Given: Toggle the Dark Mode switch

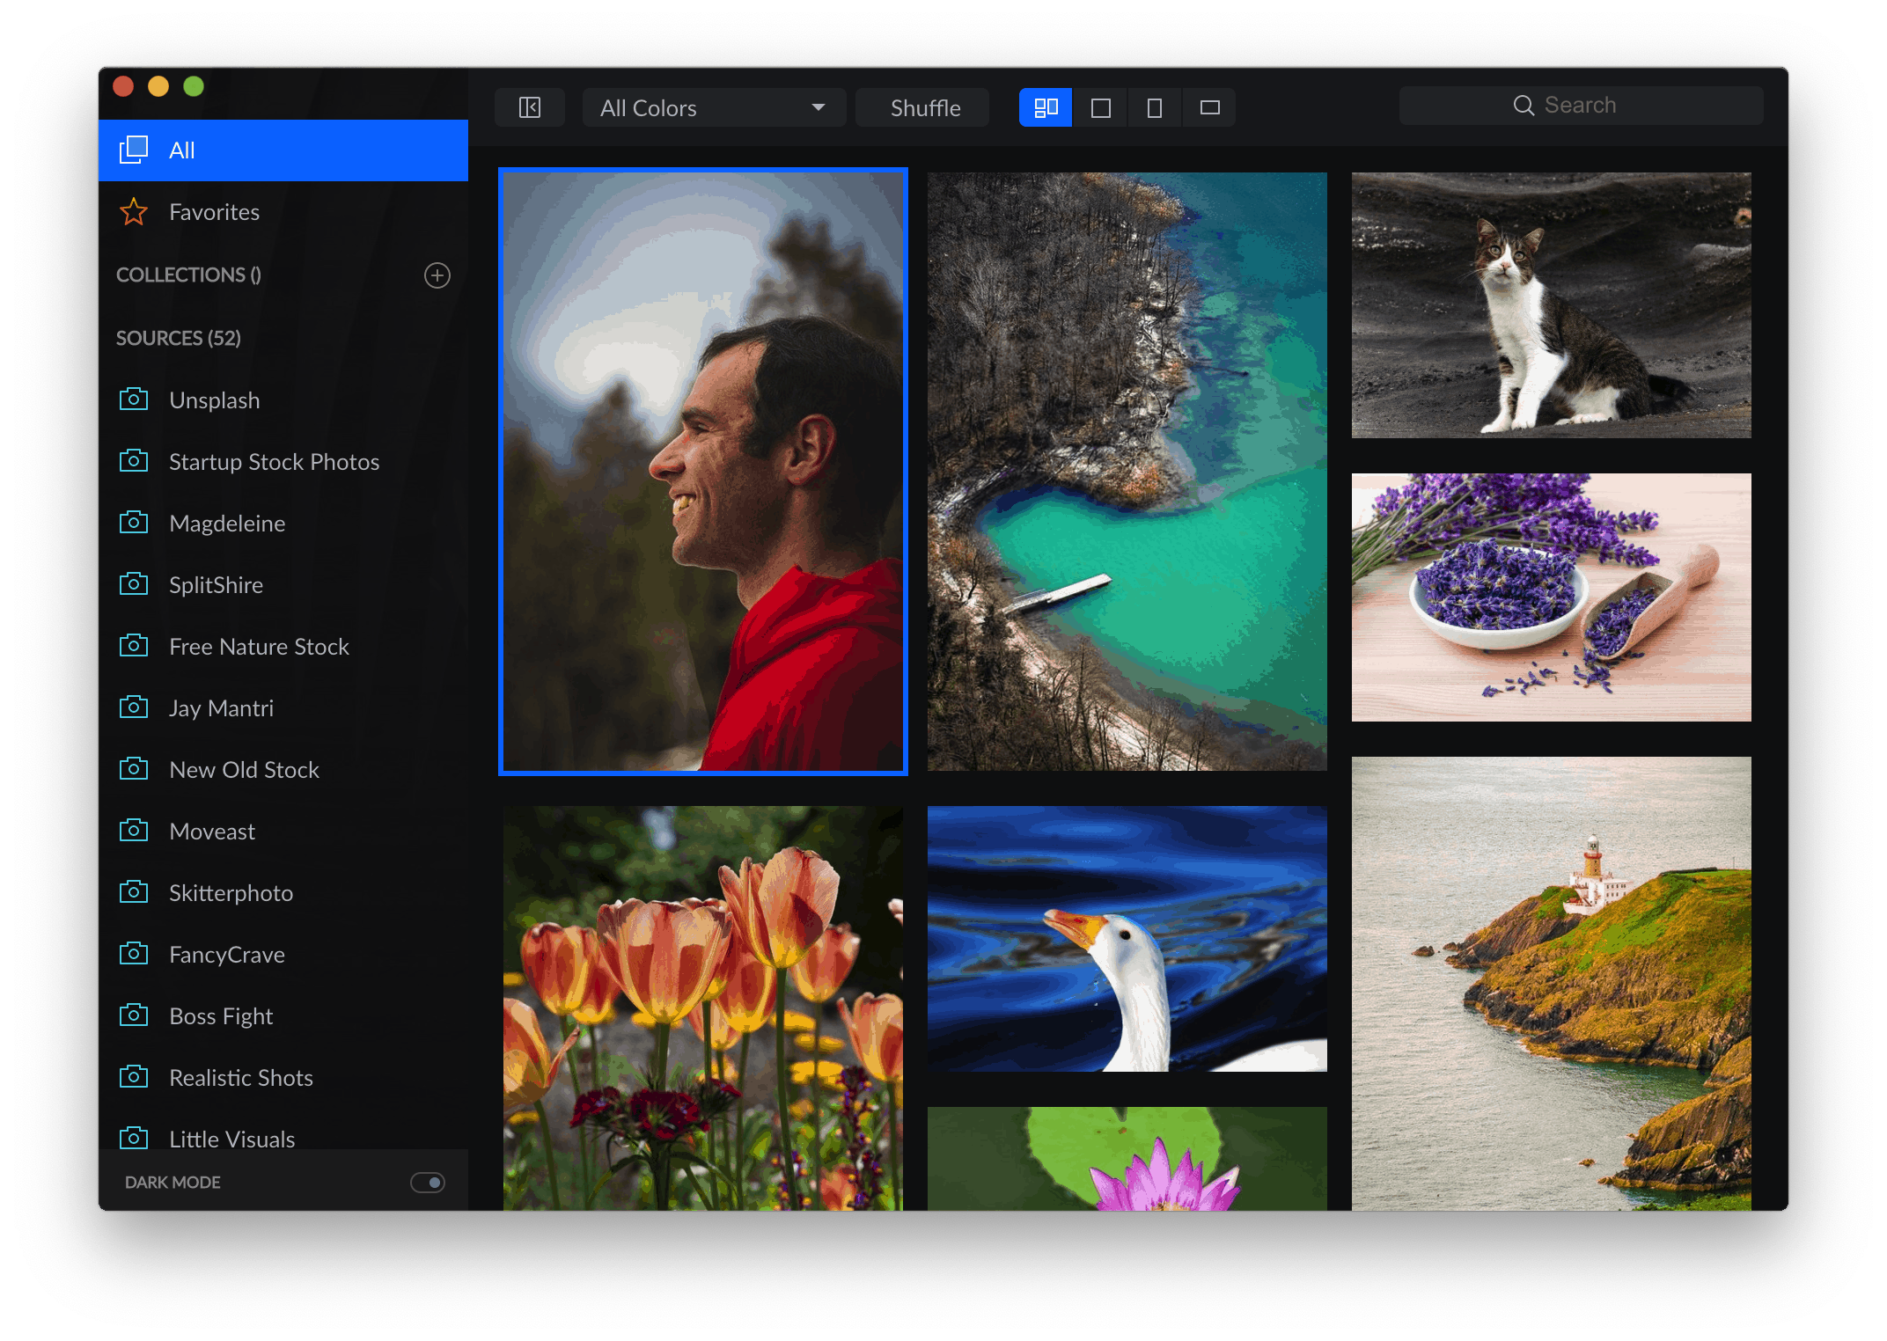Looking at the screenshot, I should [428, 1182].
